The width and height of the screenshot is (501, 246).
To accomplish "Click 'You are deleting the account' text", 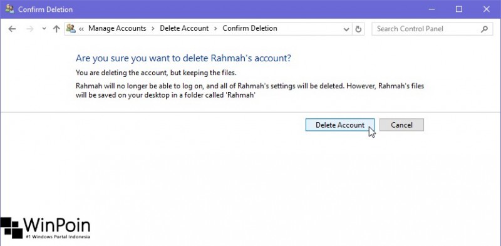I will pyautogui.click(x=156, y=73).
